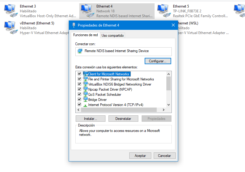The width and height of the screenshot is (245, 172).
Task: Click the Remote NDIS based Internet Sharing Device field
Action: click(x=124, y=52)
